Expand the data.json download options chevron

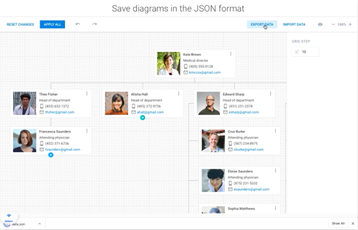tap(40, 224)
